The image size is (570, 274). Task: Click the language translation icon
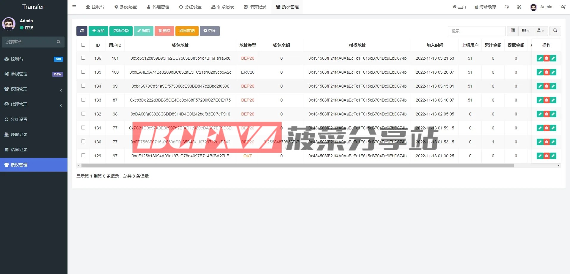point(507,7)
